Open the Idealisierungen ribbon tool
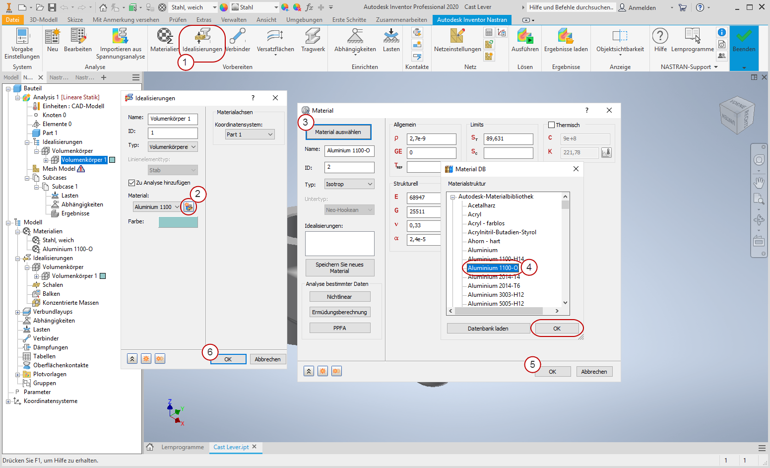The width and height of the screenshot is (770, 468). pos(202,40)
